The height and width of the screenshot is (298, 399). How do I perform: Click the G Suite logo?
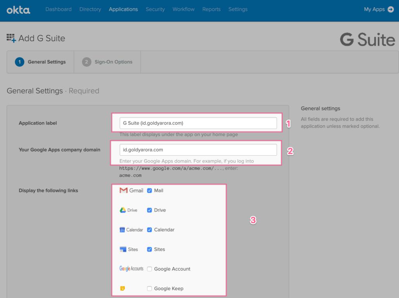pos(368,39)
